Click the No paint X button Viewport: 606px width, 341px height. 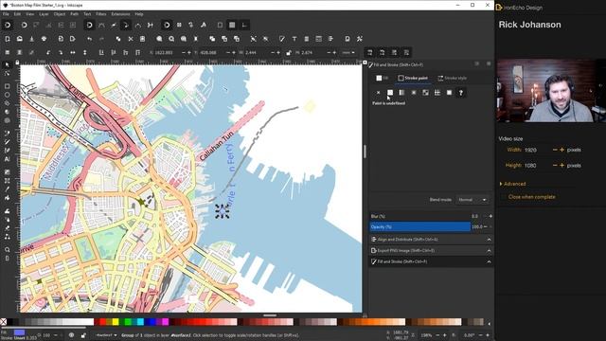click(x=379, y=93)
